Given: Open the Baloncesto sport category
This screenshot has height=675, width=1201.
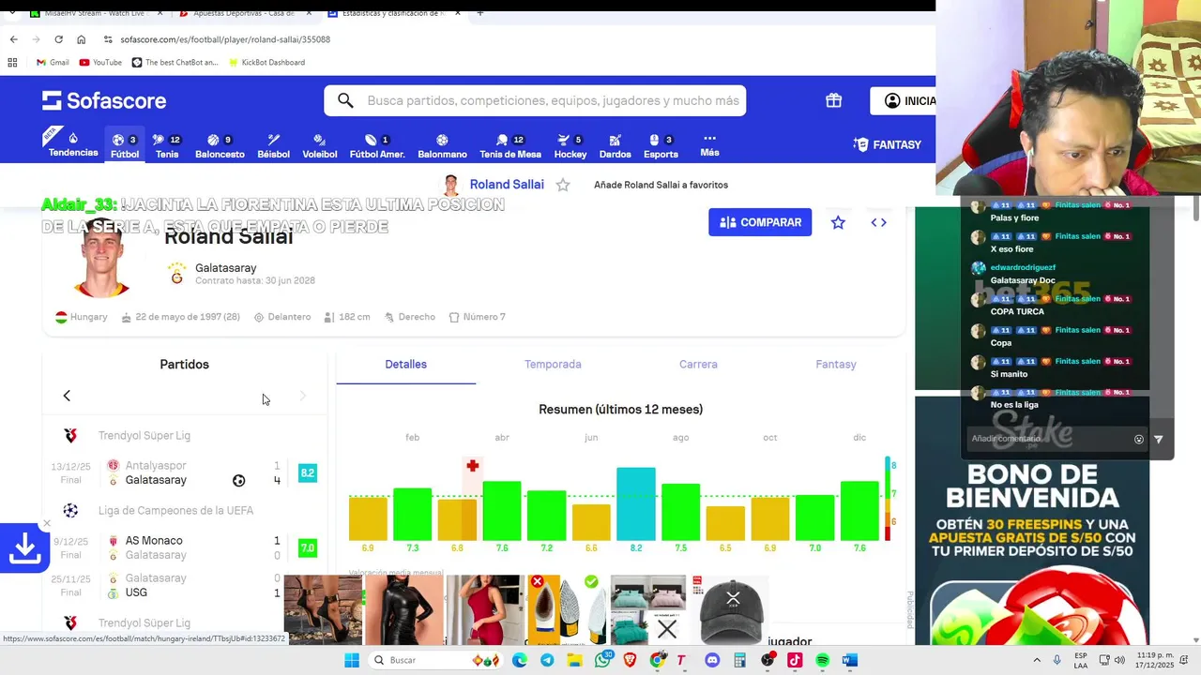Looking at the screenshot, I should tap(220, 145).
